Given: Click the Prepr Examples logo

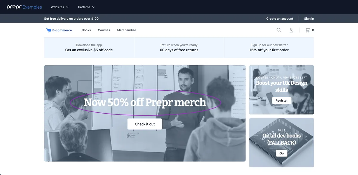Looking at the screenshot, I should click(24, 7).
